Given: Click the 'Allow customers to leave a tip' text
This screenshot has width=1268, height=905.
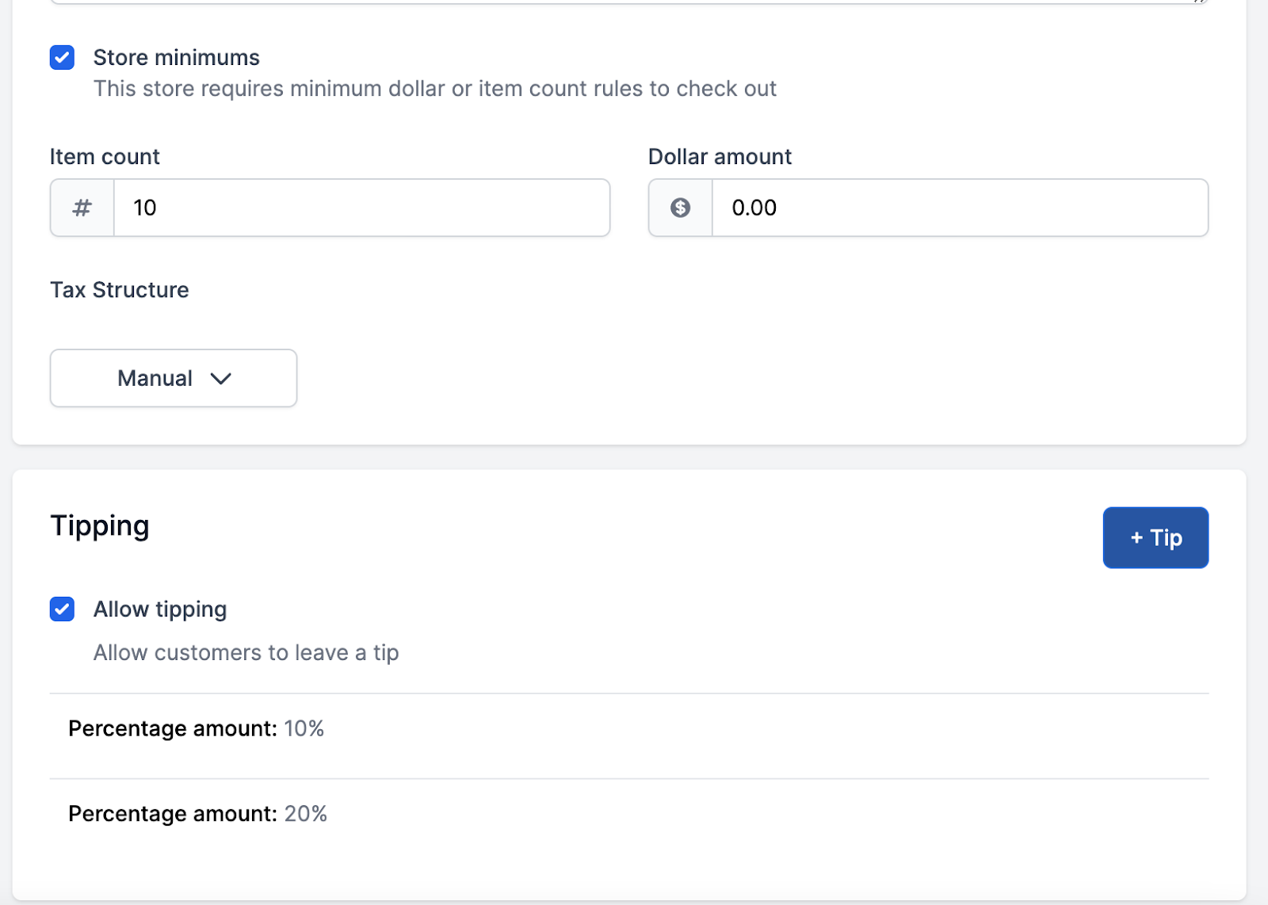Looking at the screenshot, I should click(x=246, y=653).
